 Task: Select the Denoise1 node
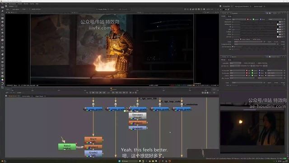click(x=137, y=116)
